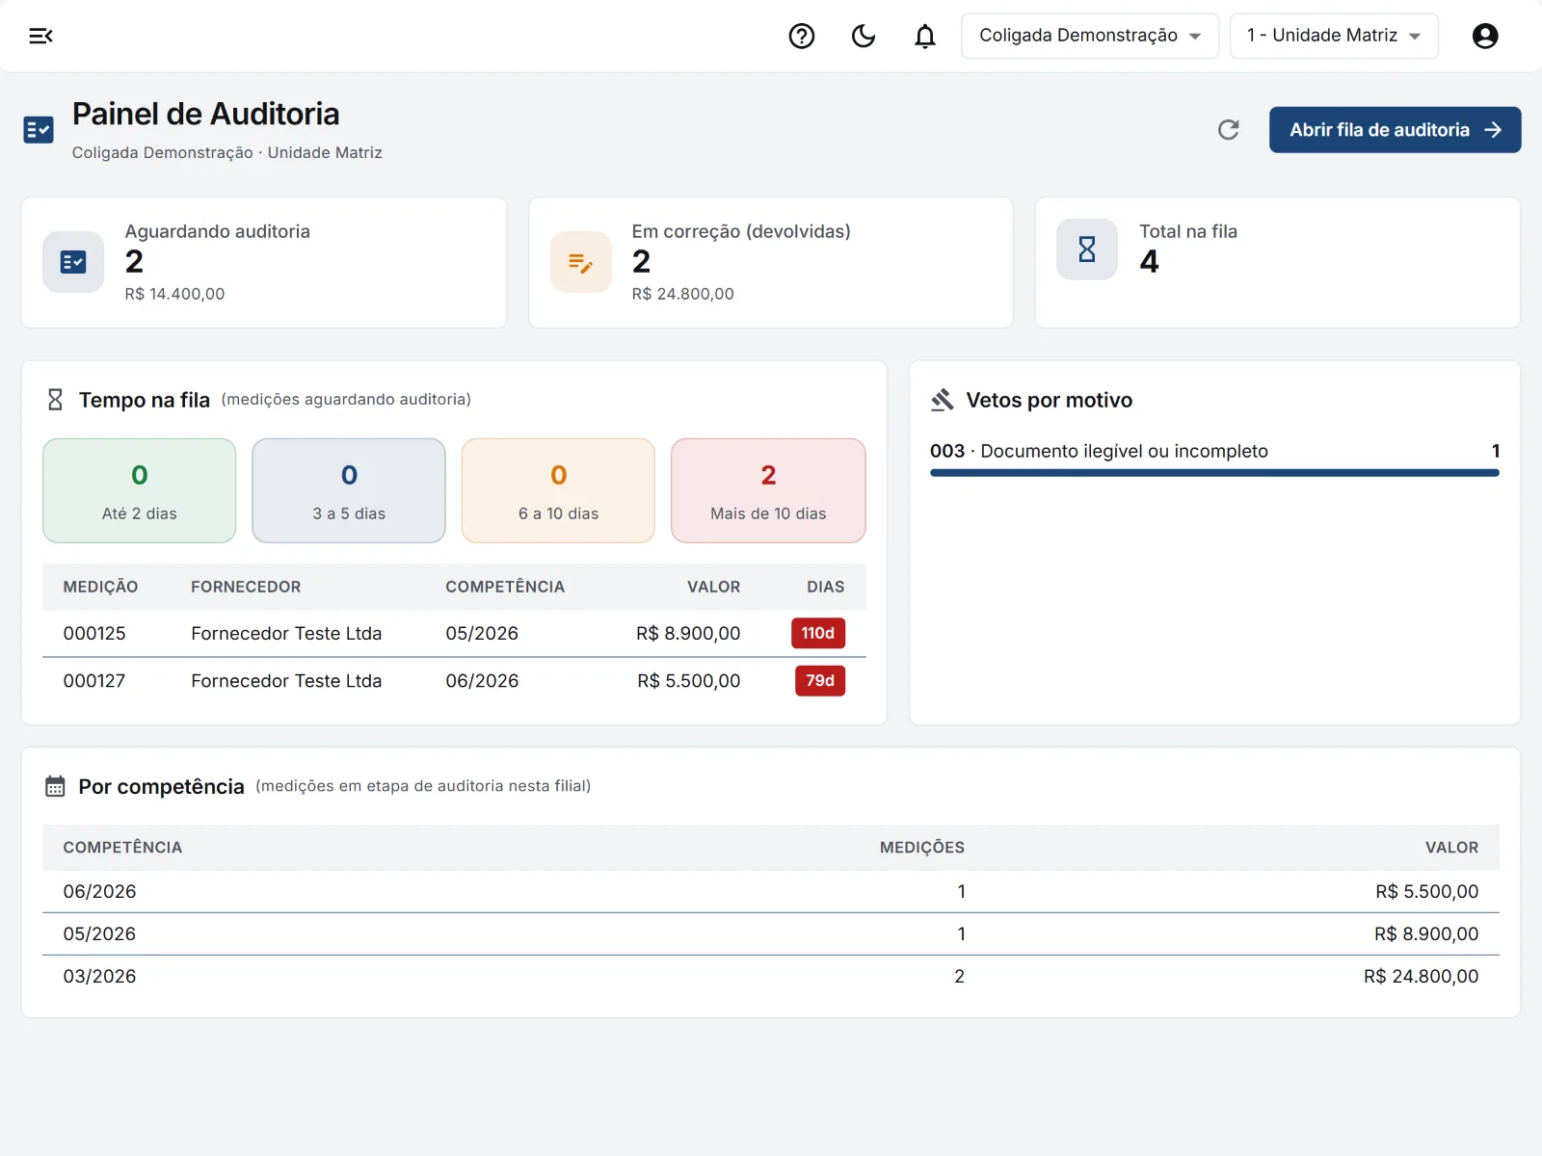Click the DIAS column header
The height and width of the screenshot is (1156, 1542).
tap(826, 587)
